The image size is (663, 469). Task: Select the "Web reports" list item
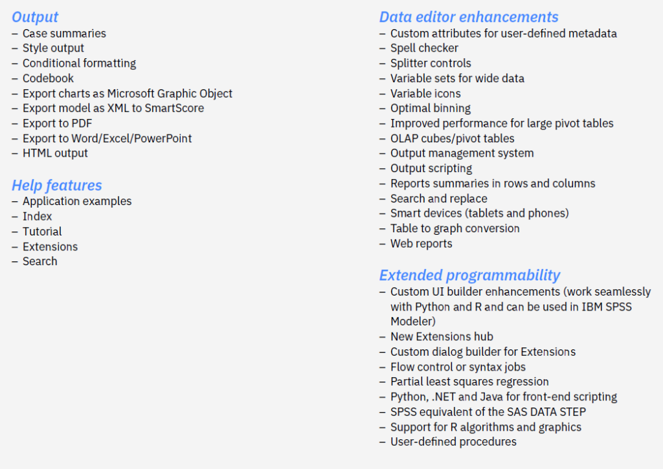point(421,244)
